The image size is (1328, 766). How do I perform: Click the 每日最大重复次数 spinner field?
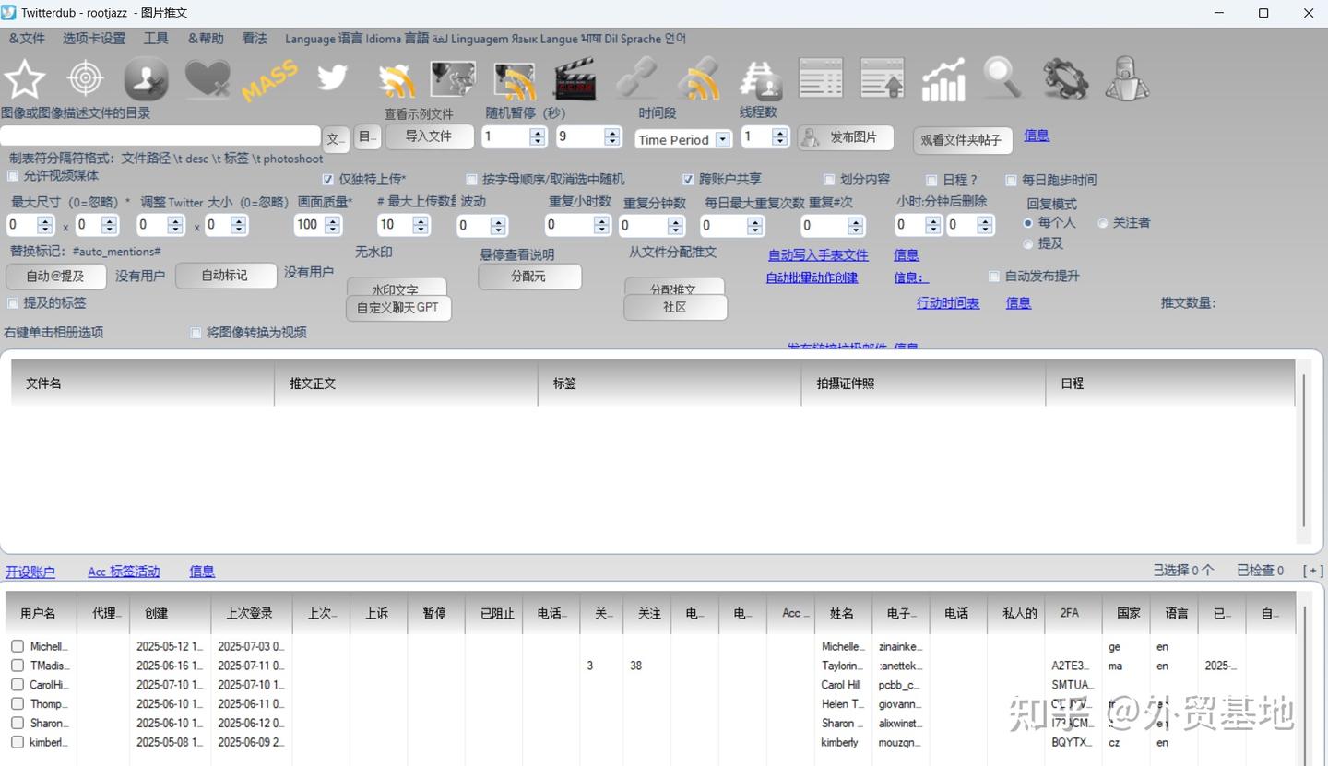[731, 225]
